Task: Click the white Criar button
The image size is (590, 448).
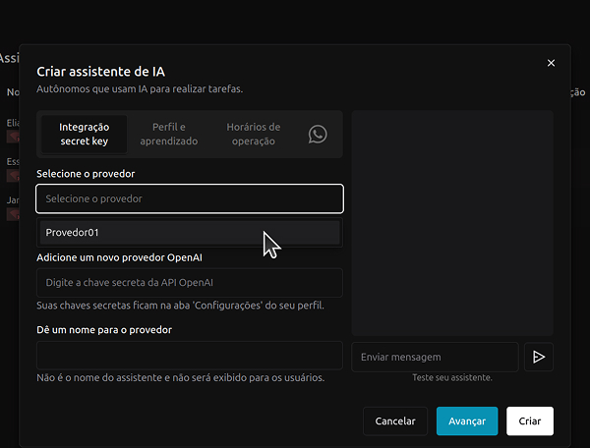Action: tap(529, 420)
